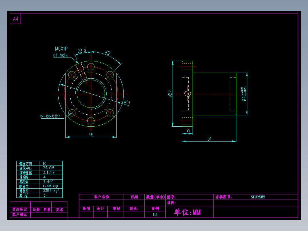Select the 设计 title block cell
The image size is (308, 231).
[101, 209]
